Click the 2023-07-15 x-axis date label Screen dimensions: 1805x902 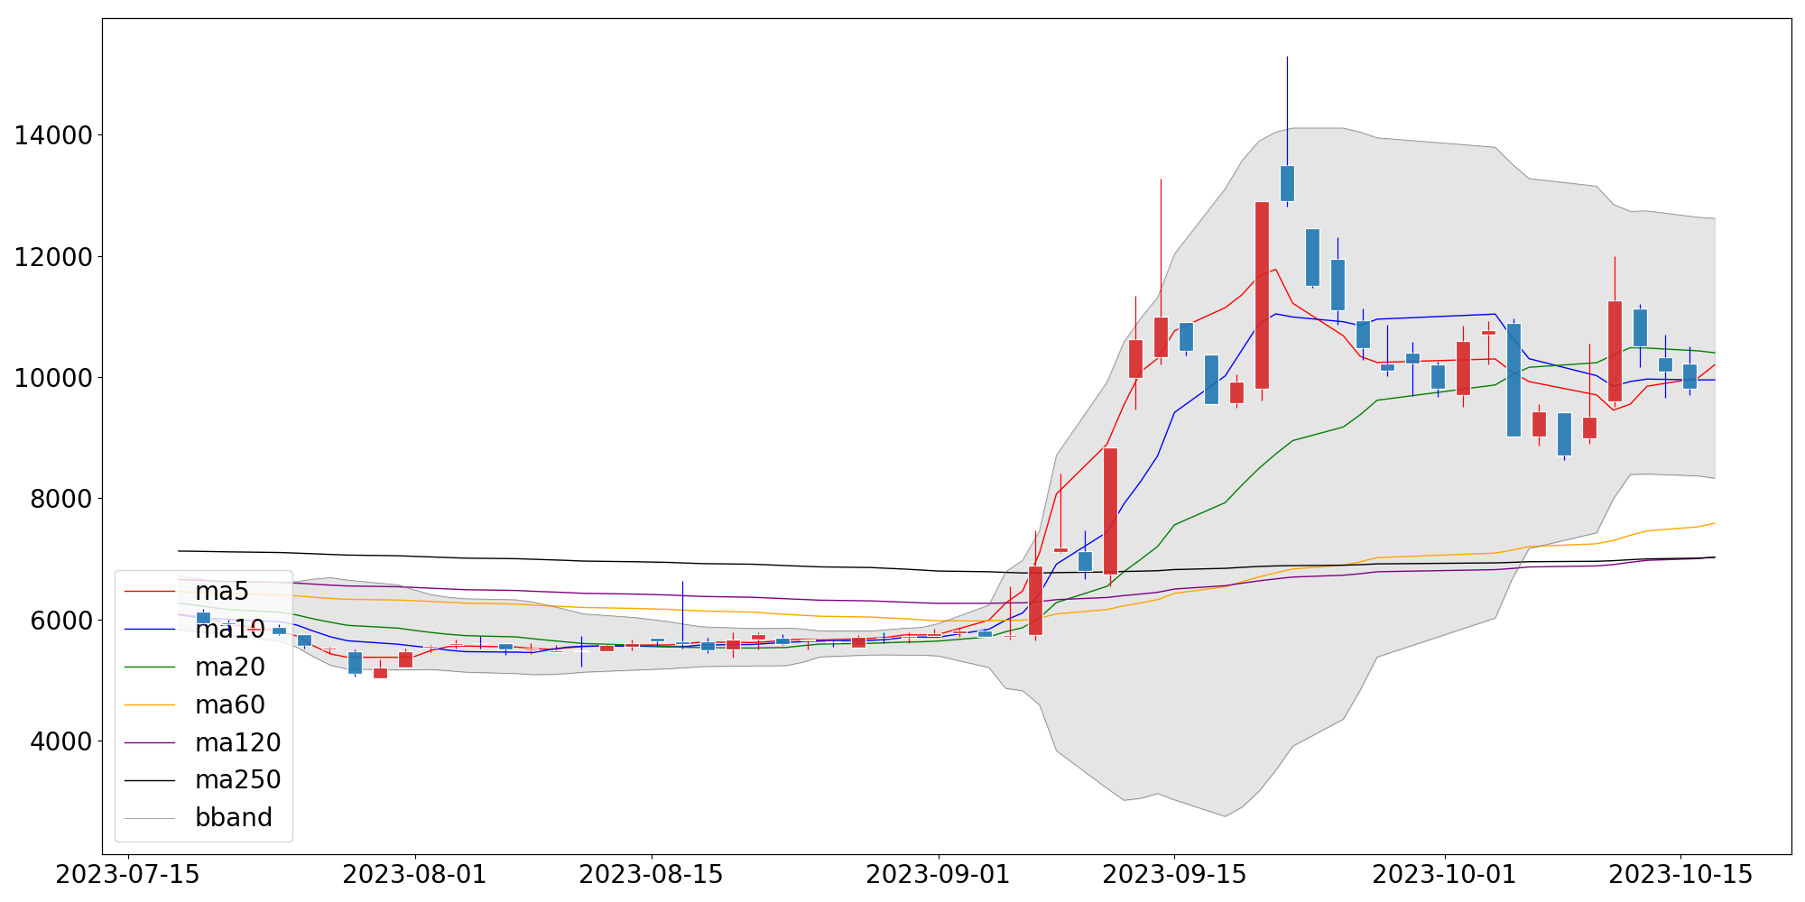click(x=127, y=875)
